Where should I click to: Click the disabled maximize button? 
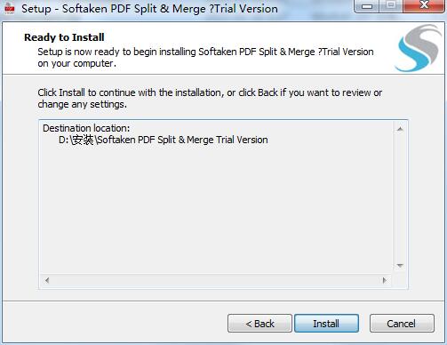coord(391,6)
